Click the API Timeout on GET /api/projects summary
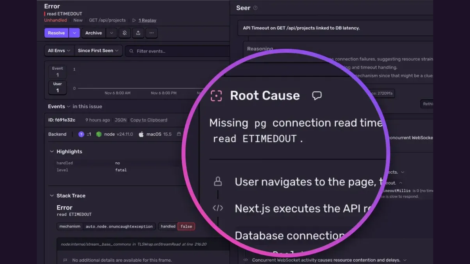Viewport: 470px width, 264px height. 301,28
